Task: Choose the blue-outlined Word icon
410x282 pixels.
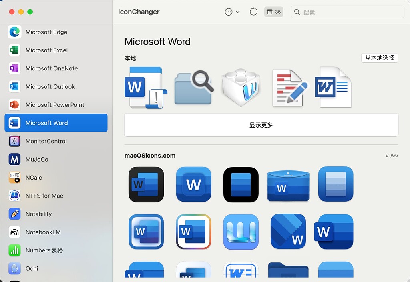Action: [146, 232]
